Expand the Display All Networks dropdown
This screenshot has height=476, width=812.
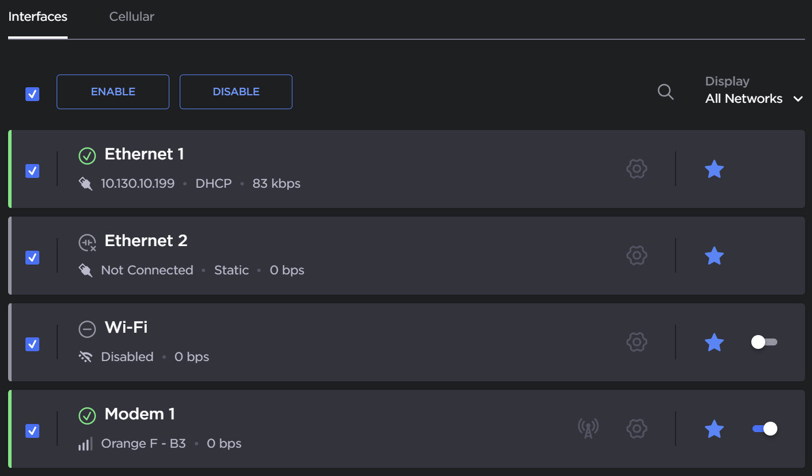click(754, 99)
